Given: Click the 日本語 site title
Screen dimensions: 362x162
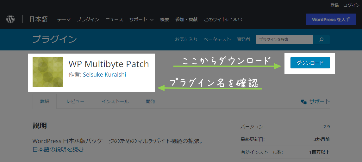Looking at the screenshot, I should click(x=39, y=19).
